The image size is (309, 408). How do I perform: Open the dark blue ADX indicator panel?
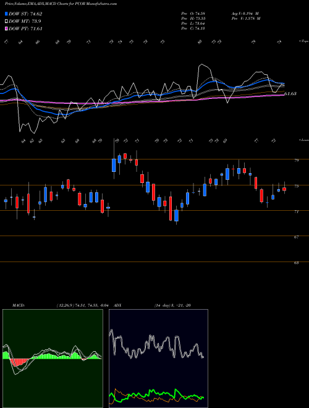pyautogui.click(x=158, y=359)
